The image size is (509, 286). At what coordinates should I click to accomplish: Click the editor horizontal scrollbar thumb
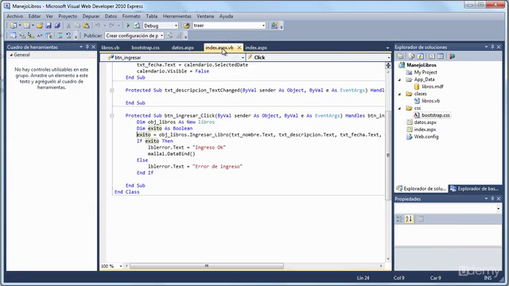click(207, 266)
